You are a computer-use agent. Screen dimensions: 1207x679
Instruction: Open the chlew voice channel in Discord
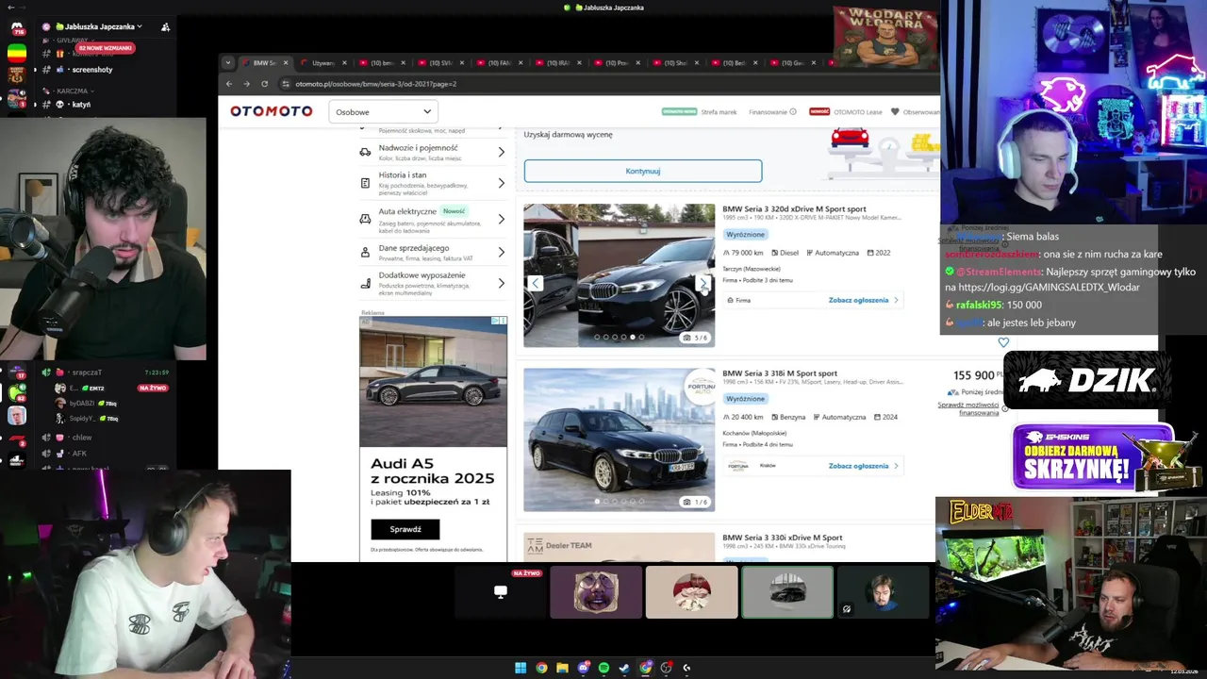tap(82, 438)
